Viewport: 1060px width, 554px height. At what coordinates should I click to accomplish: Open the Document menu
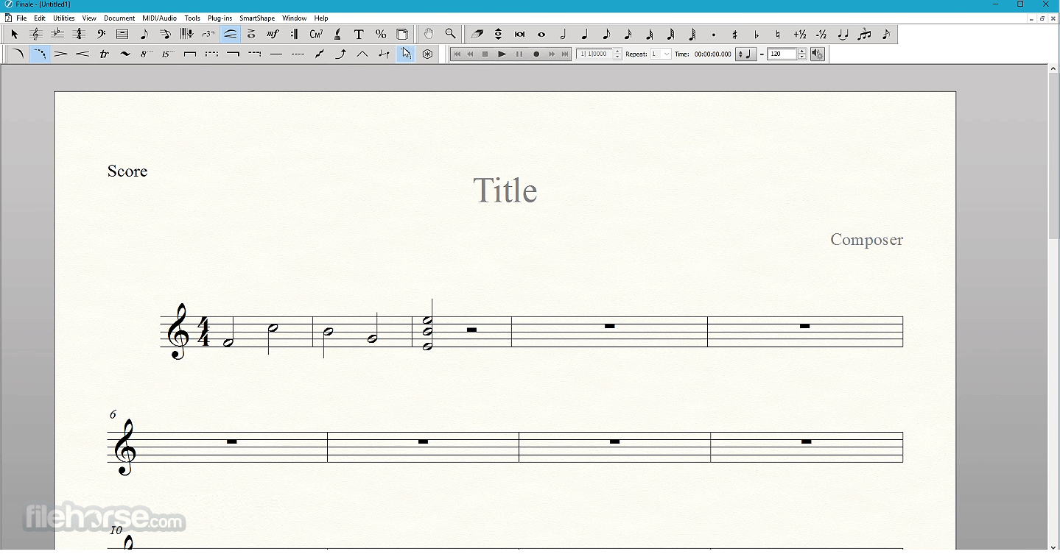tap(119, 18)
